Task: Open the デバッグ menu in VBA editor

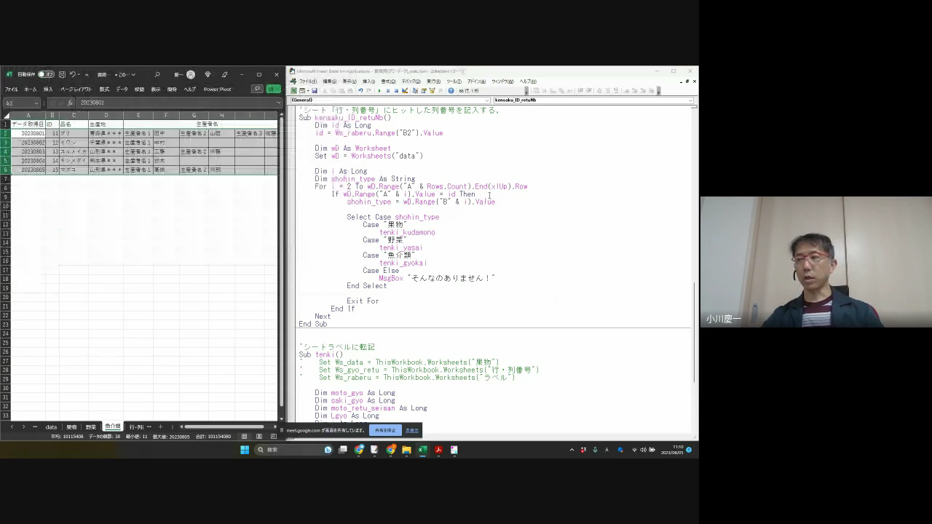Action: pos(411,82)
